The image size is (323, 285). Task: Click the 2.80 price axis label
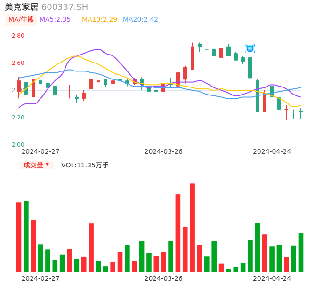click(18, 36)
